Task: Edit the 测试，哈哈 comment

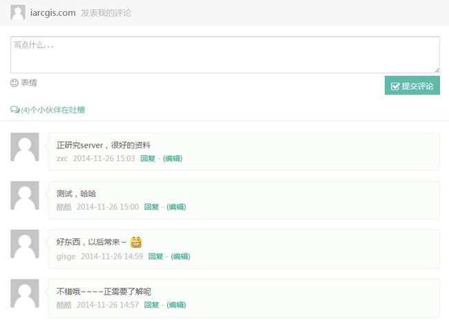Action: tap(176, 207)
